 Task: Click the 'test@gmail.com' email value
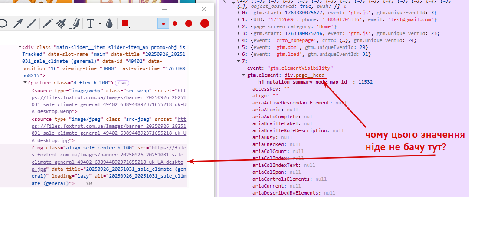(x=411, y=19)
